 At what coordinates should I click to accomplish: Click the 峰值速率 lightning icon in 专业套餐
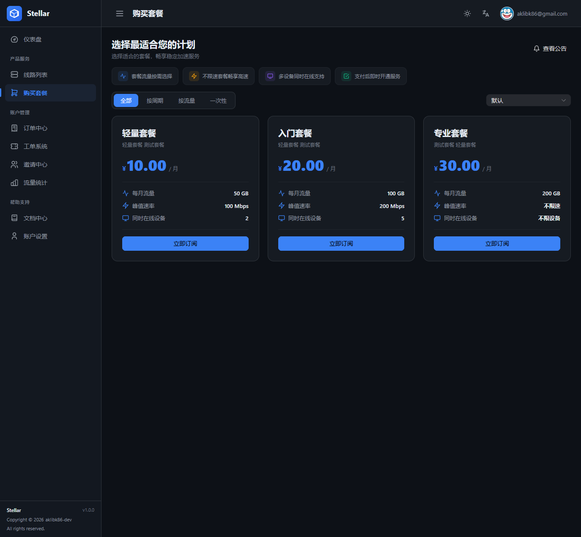pos(437,205)
